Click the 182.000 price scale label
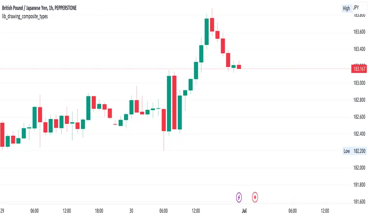This screenshot has width=368, height=217. coord(358,168)
